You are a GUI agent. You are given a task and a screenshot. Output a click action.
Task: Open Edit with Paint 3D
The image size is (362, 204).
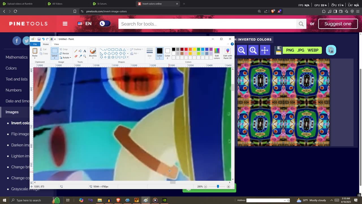(x=228, y=53)
